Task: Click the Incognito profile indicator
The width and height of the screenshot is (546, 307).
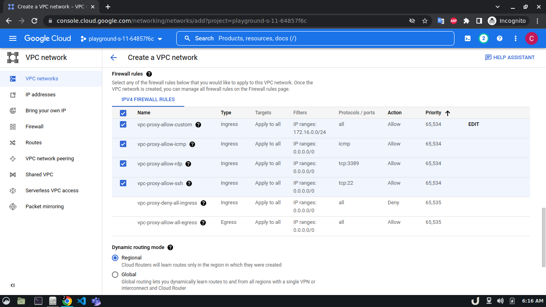Action: (508, 21)
